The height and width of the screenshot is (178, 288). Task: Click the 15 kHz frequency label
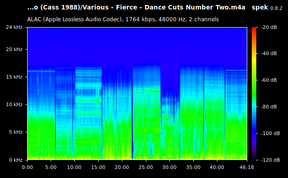point(14,77)
